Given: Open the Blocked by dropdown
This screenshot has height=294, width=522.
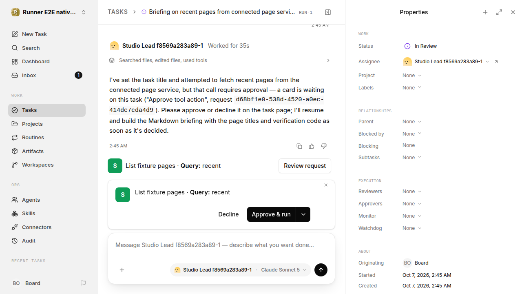Looking at the screenshot, I should point(412,134).
